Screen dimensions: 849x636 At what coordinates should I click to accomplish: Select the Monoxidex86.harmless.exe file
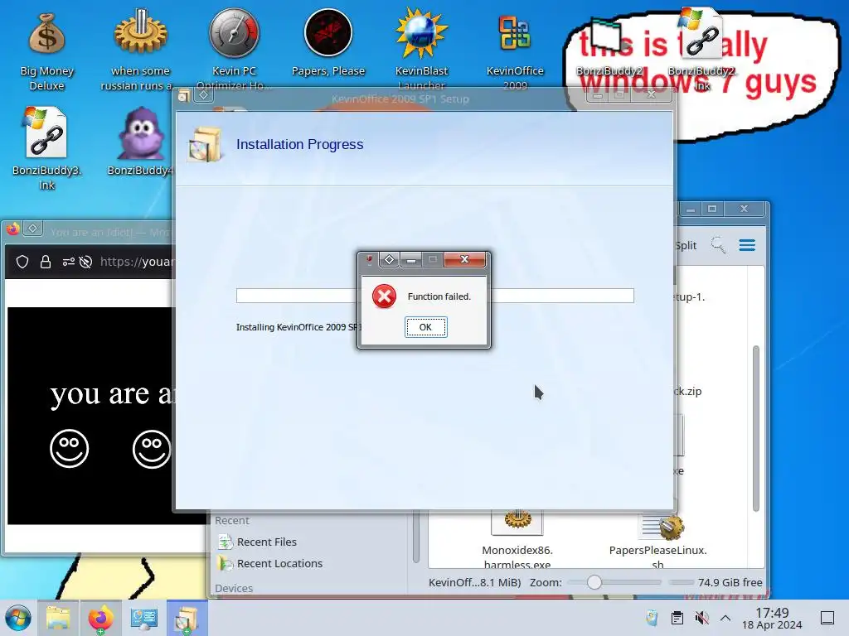(517, 540)
